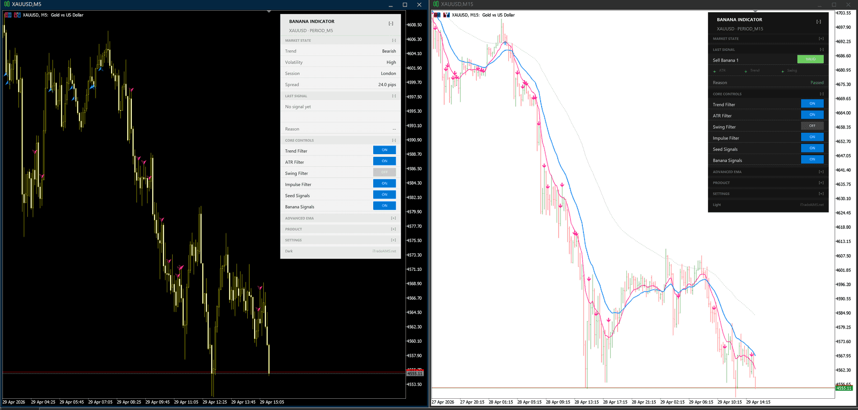Click the Bearish trend value in M5 panel
The image size is (858, 410).
click(389, 51)
